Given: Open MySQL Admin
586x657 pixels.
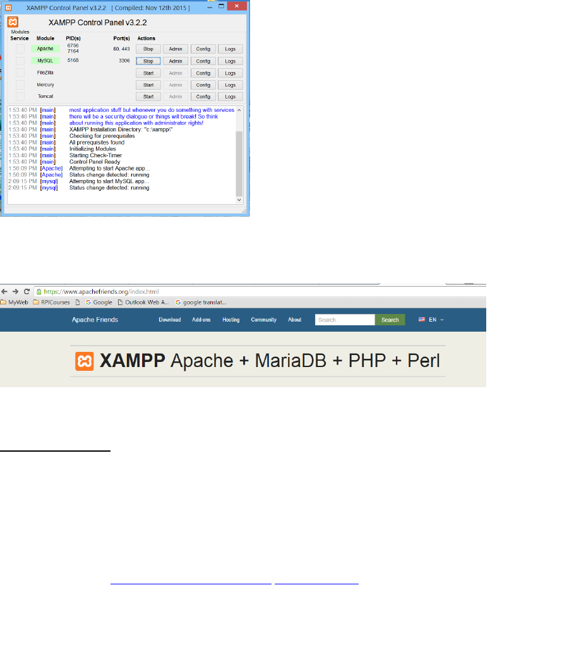Looking at the screenshot, I should pos(176,61).
